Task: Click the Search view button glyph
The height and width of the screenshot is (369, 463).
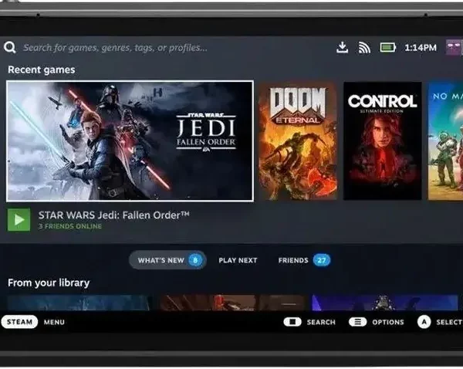Action: (292, 322)
